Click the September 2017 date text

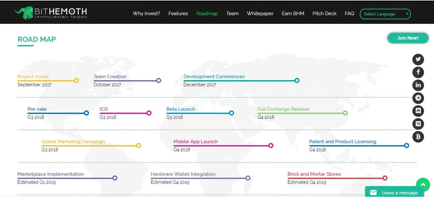point(34,85)
